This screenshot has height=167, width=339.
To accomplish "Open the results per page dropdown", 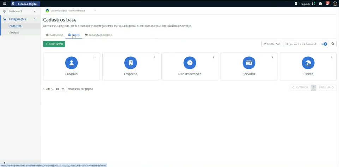I will [x=60, y=89].
